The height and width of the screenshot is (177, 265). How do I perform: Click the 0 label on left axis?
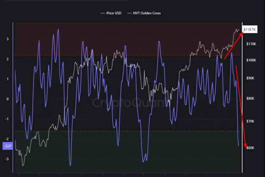7,99
